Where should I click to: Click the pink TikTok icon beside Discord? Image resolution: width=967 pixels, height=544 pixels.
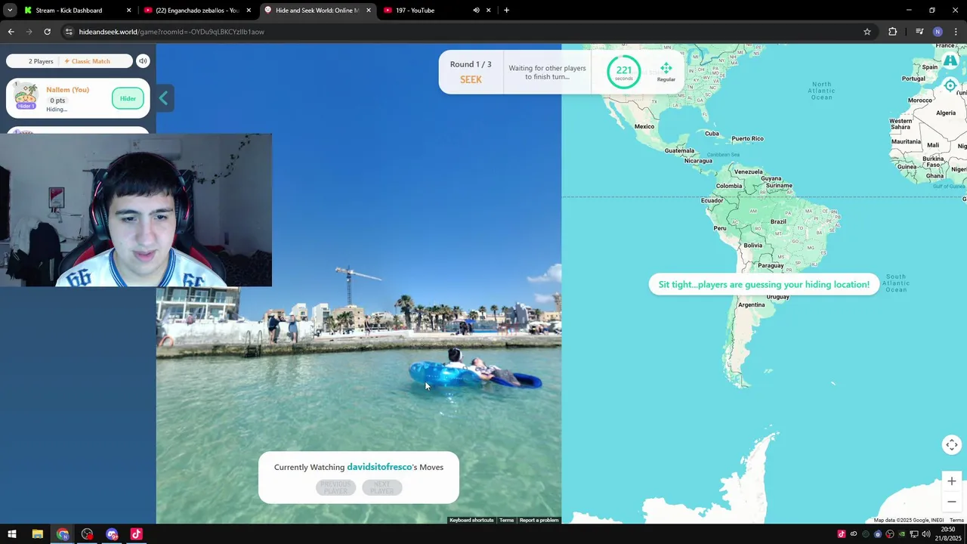(x=136, y=534)
